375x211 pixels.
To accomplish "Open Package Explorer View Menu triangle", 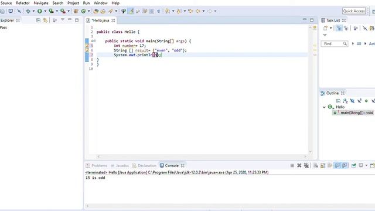I will (x=63, y=19).
